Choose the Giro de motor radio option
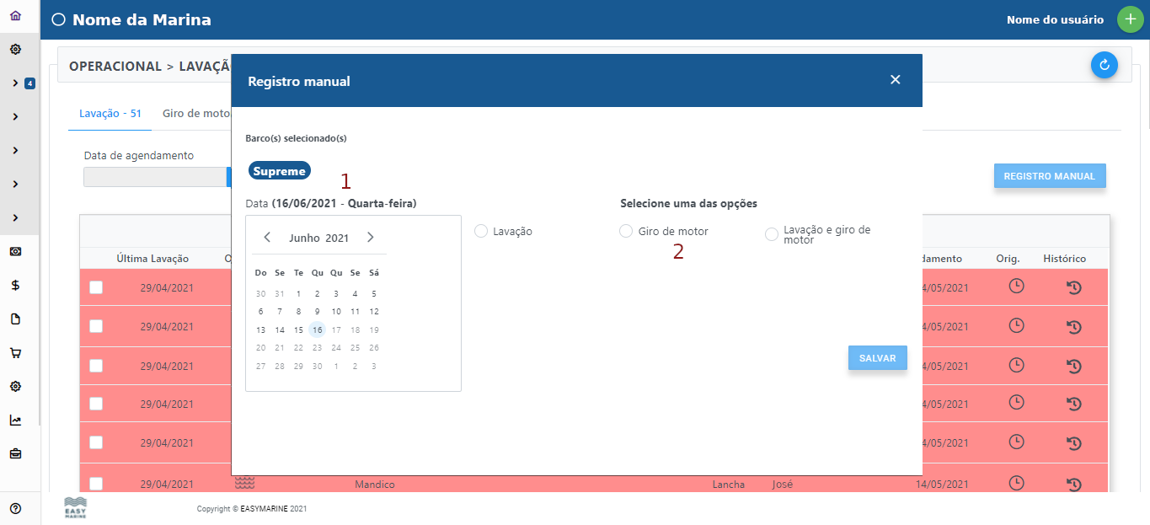Viewport: 1150px width, 525px height. [626, 231]
